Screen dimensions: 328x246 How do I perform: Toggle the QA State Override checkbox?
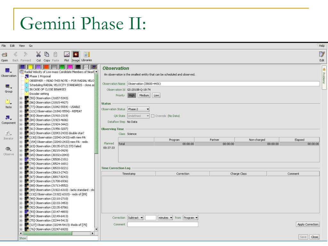tap(153, 116)
